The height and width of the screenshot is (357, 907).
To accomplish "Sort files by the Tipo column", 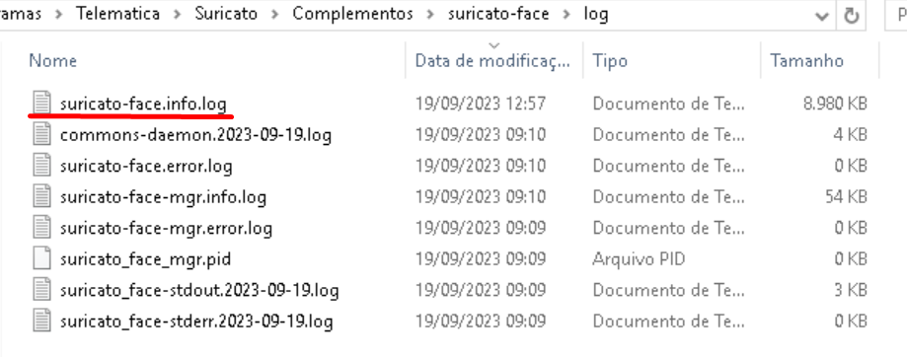I will tap(671, 61).
